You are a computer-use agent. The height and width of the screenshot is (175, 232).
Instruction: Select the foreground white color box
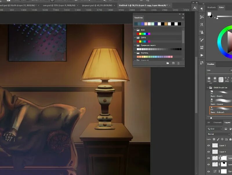tap(209, 14)
